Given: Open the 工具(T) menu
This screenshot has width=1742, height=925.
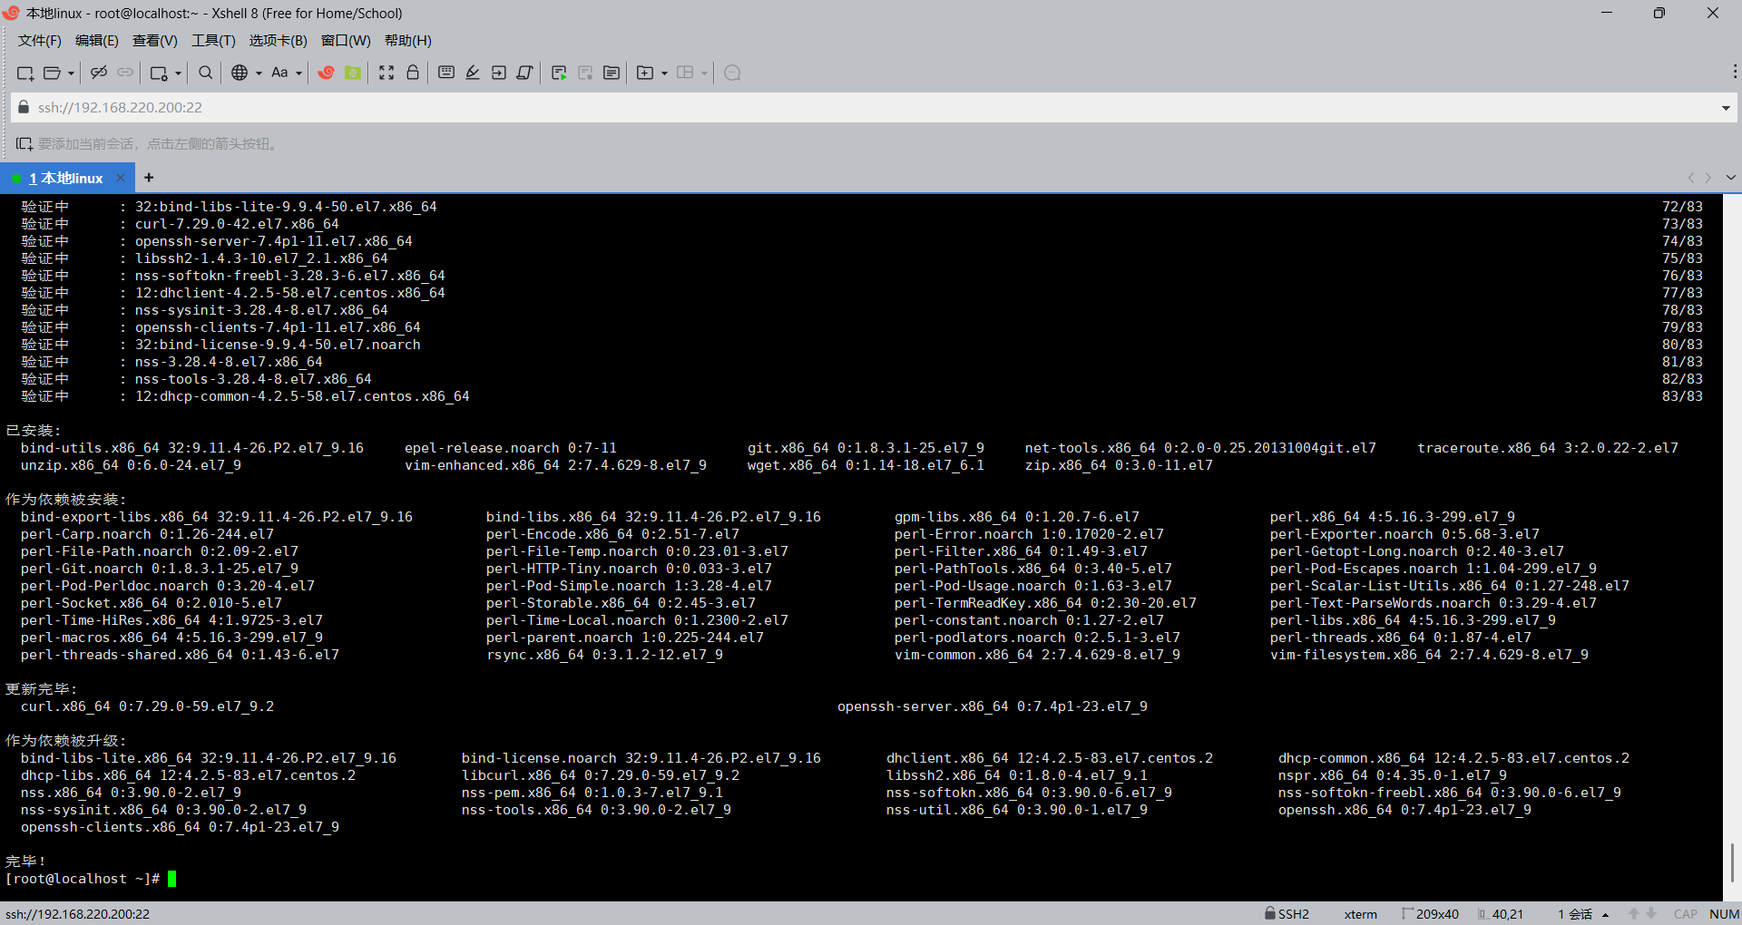Looking at the screenshot, I should tap(213, 41).
